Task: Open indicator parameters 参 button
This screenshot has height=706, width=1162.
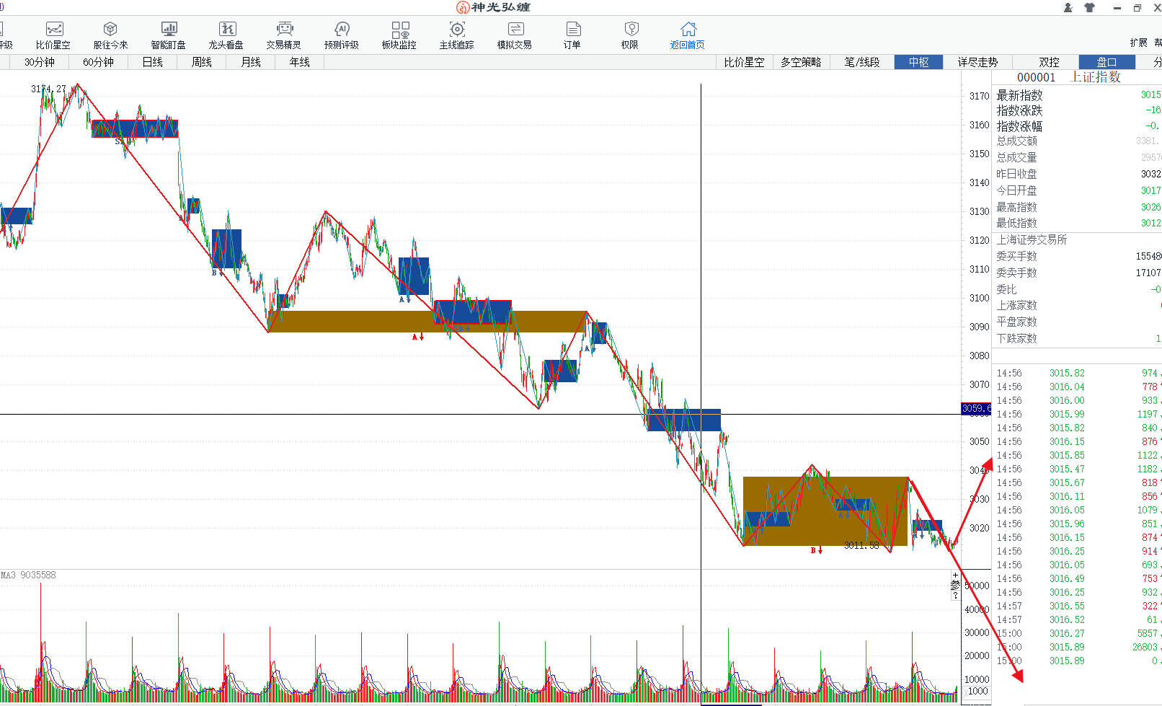Action: click(956, 585)
